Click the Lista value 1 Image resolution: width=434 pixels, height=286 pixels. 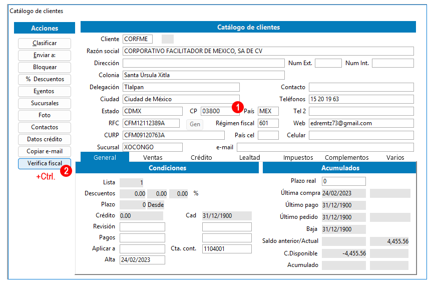click(x=132, y=183)
